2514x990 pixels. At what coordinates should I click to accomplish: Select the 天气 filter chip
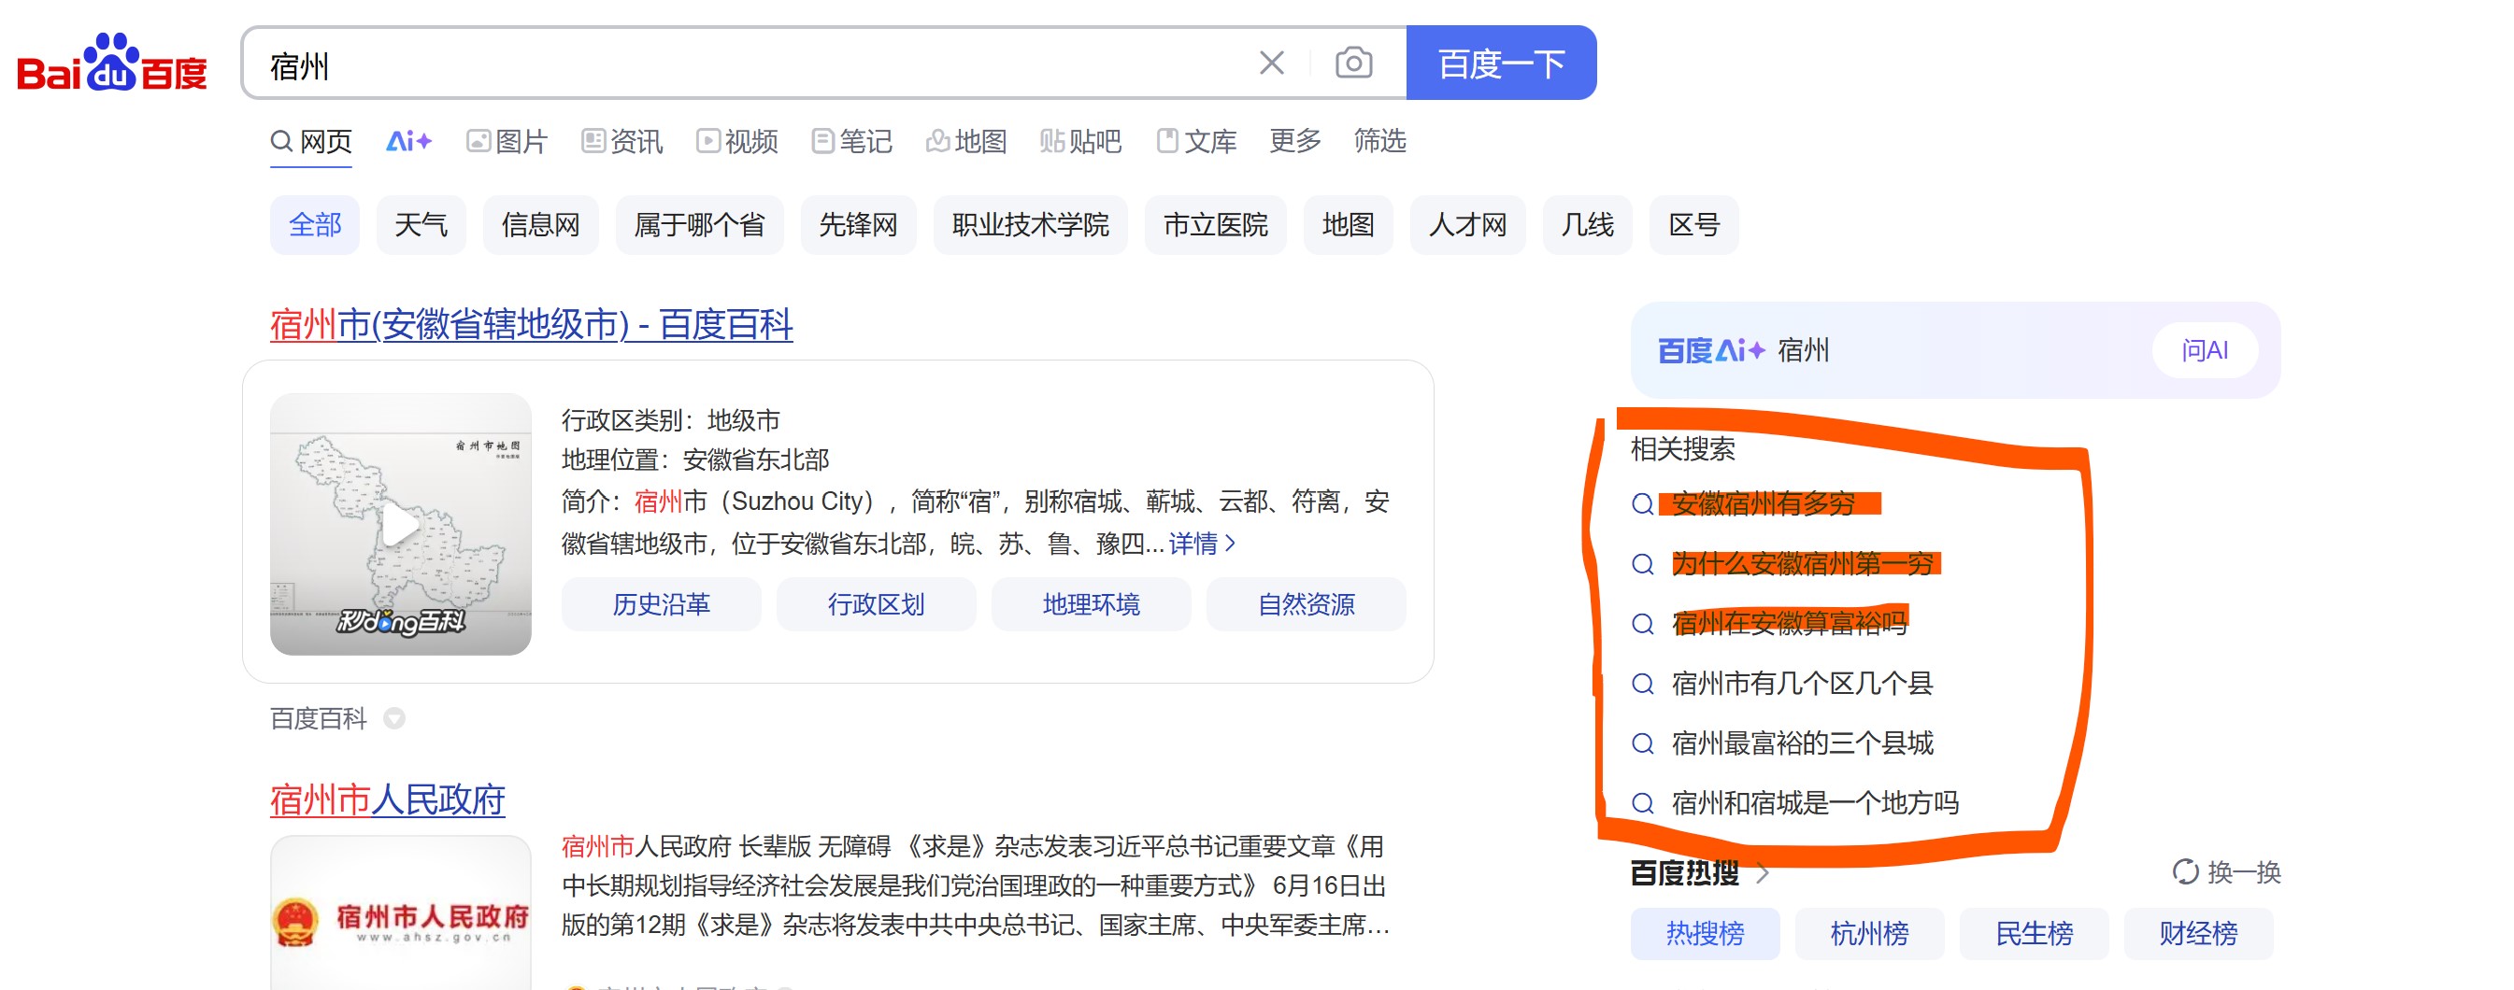pyautogui.click(x=421, y=225)
